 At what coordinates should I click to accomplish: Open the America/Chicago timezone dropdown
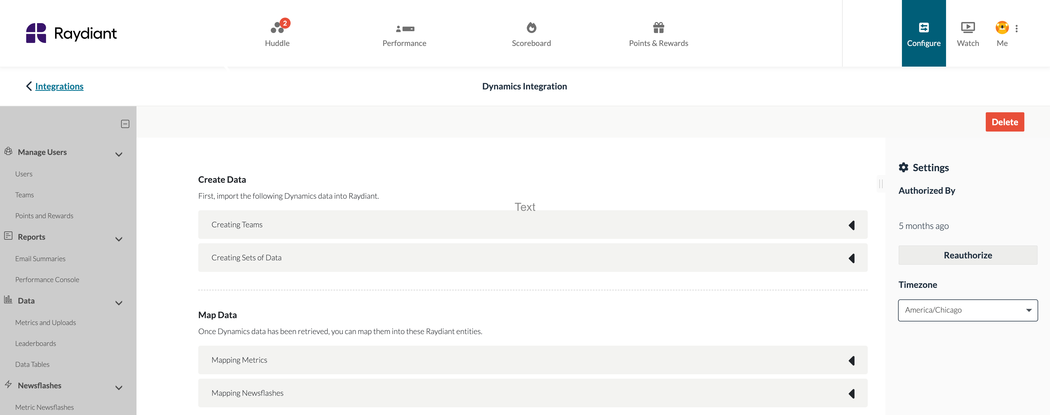(x=968, y=310)
